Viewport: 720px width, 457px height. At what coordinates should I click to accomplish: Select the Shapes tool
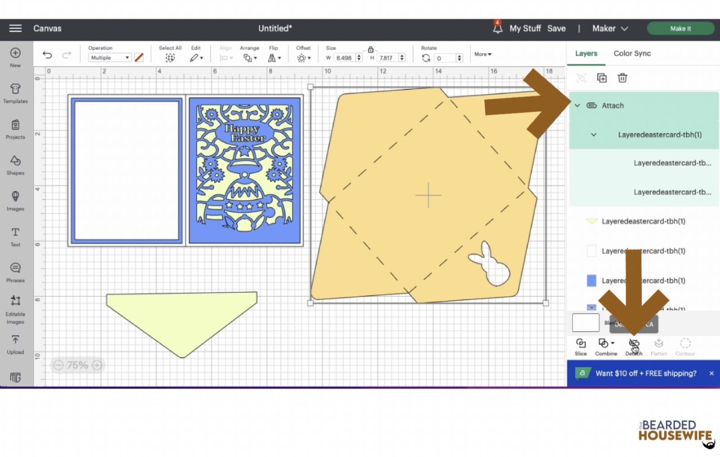[15, 164]
